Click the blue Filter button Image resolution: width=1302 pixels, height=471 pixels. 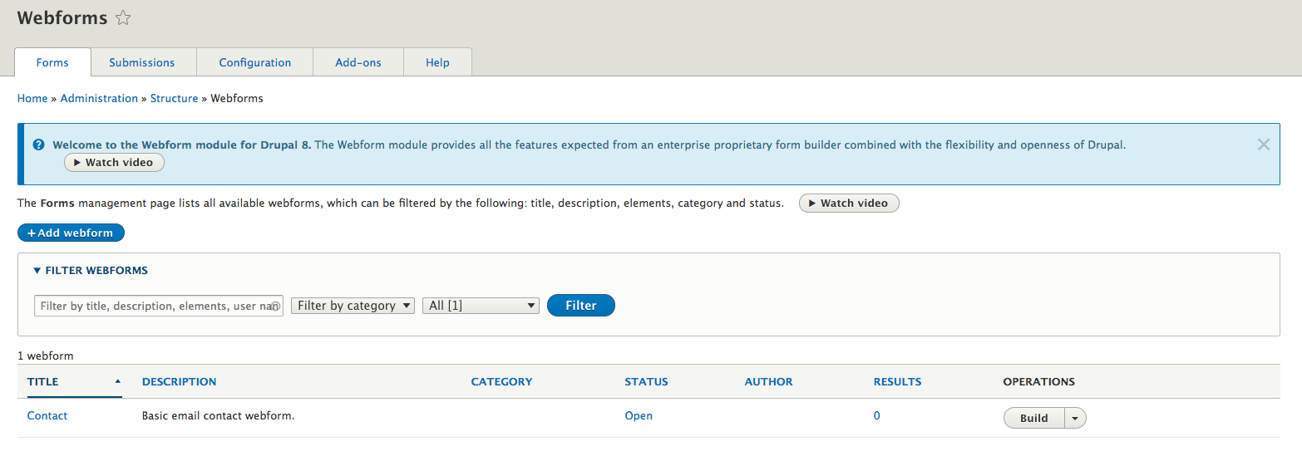pyautogui.click(x=580, y=306)
